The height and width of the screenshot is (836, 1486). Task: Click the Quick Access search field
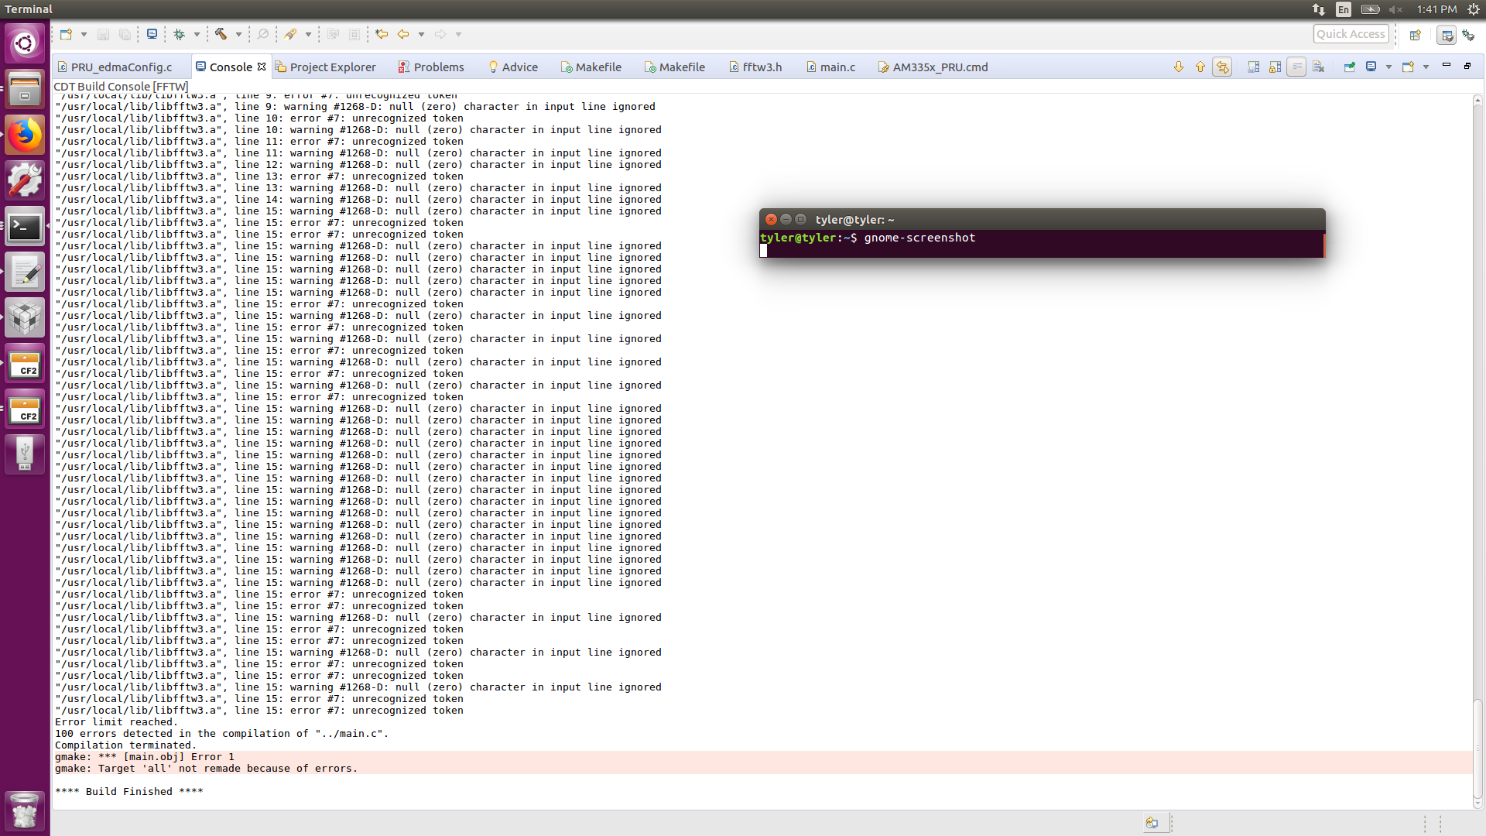pos(1350,34)
